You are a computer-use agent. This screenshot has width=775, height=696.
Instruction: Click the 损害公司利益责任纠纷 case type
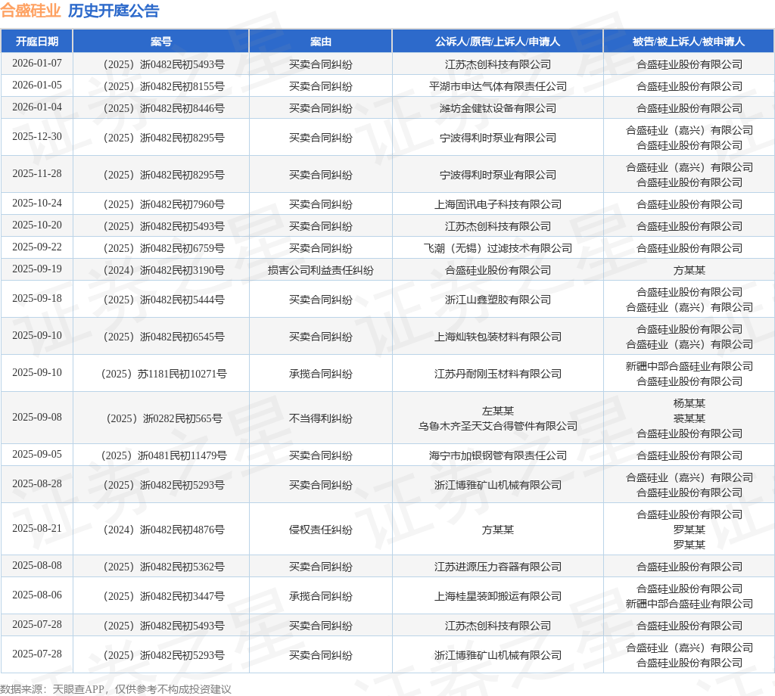tap(321, 270)
